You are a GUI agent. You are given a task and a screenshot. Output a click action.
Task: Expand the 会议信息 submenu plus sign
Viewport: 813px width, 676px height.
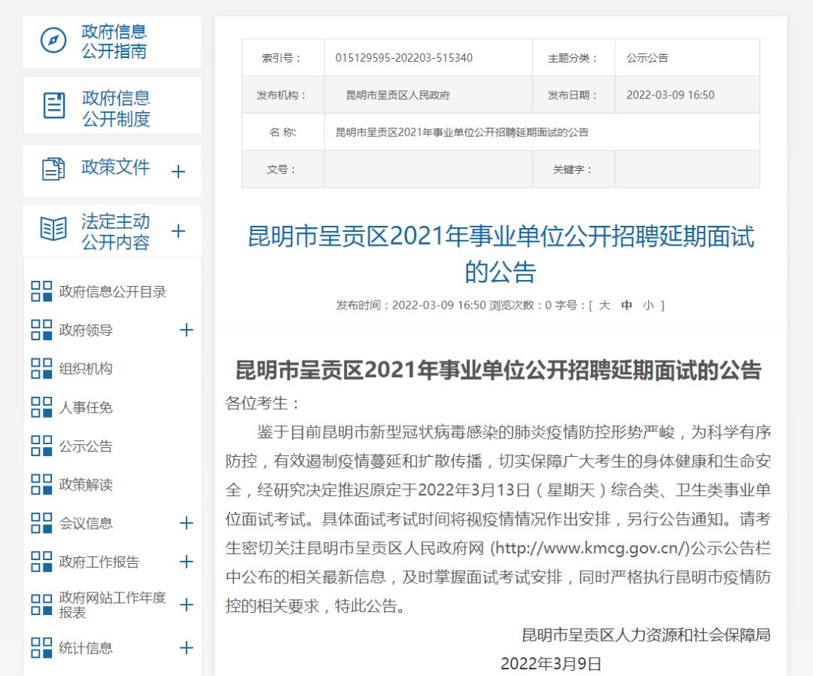187,523
